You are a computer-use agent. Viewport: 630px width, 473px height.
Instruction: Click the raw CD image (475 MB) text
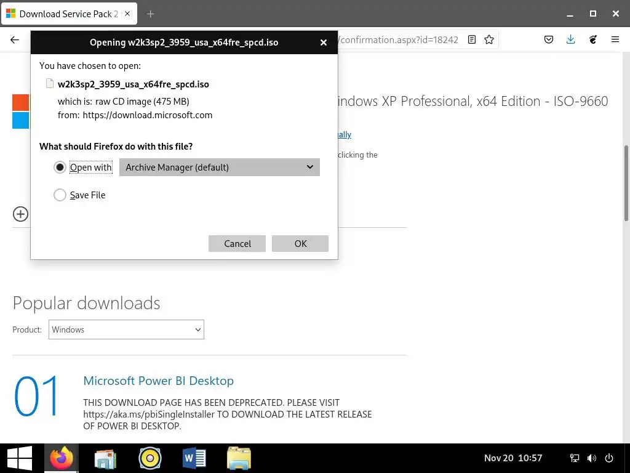(x=142, y=102)
